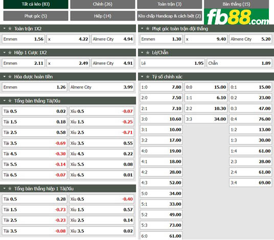This screenshot has width=274, height=240.
Task: Star the Tổng bàn thắng Tài/Xỉu section
Action: (x=10, y=101)
